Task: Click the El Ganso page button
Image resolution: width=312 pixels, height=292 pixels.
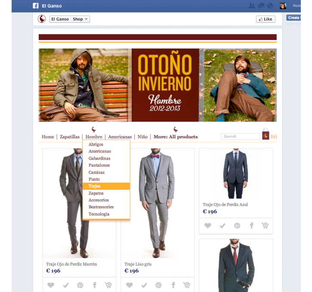Action: [60, 19]
